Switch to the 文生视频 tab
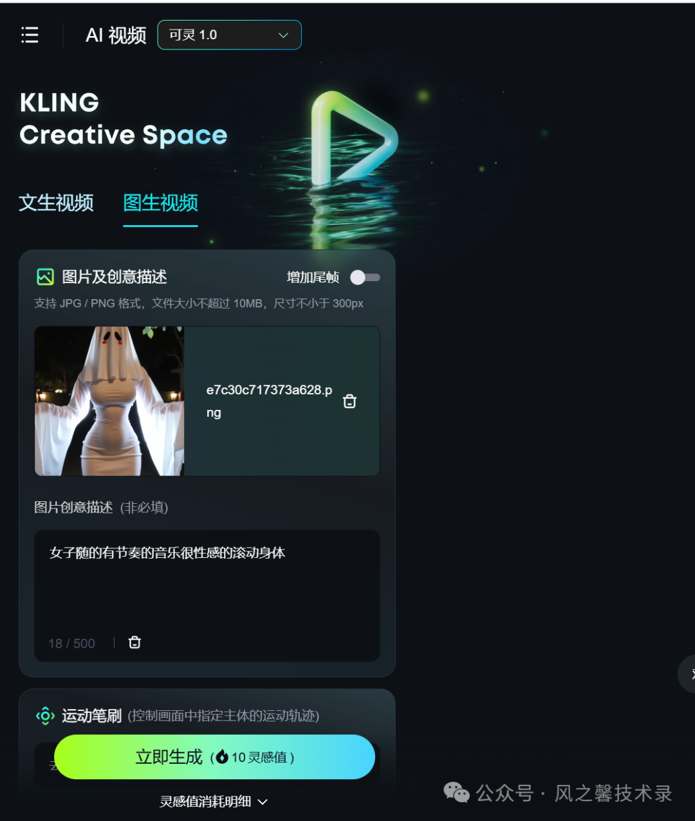This screenshot has height=821, width=695. pos(56,203)
